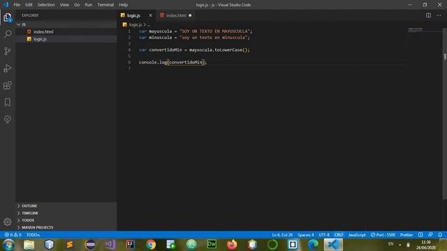Switch to the index.html editor tab
Image resolution: width=447 pixels, height=251 pixels.
pyautogui.click(x=176, y=15)
